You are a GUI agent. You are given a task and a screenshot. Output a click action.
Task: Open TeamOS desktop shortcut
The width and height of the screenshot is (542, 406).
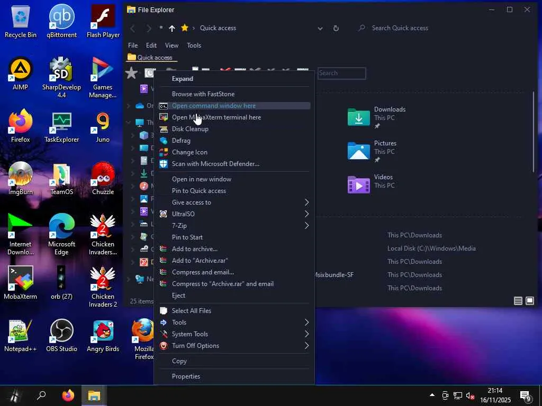click(61, 179)
